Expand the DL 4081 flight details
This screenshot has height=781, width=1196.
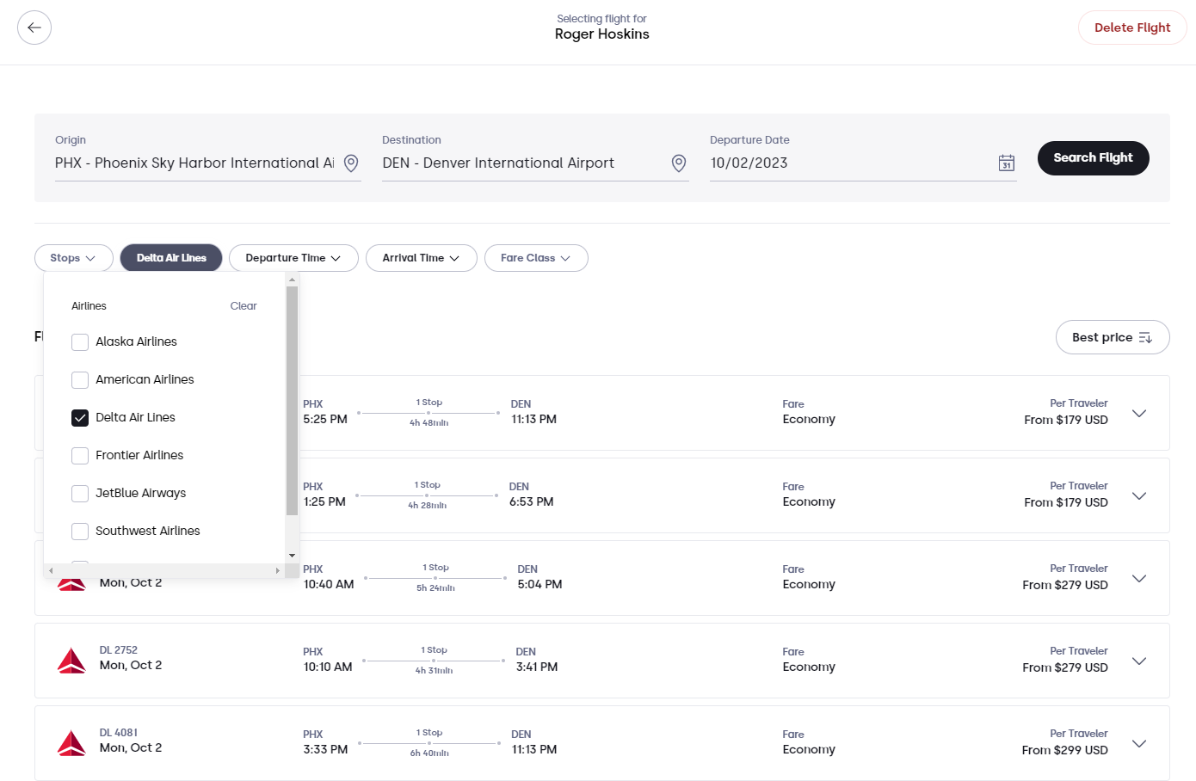(x=1139, y=743)
